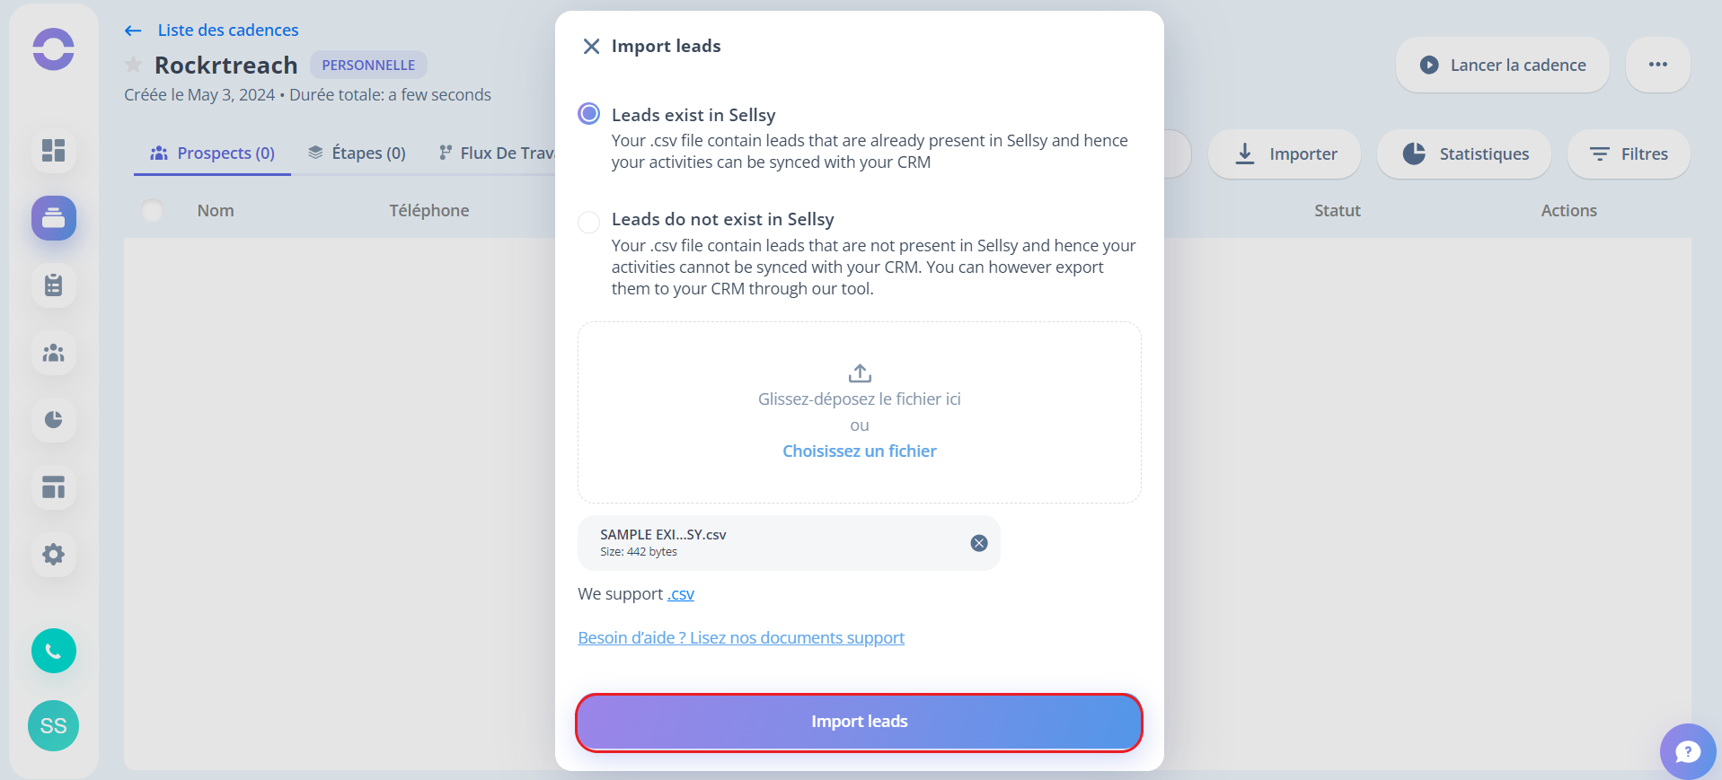This screenshot has width=1722, height=780.
Task: Open the team people icon in sidebar
Action: 54,353
